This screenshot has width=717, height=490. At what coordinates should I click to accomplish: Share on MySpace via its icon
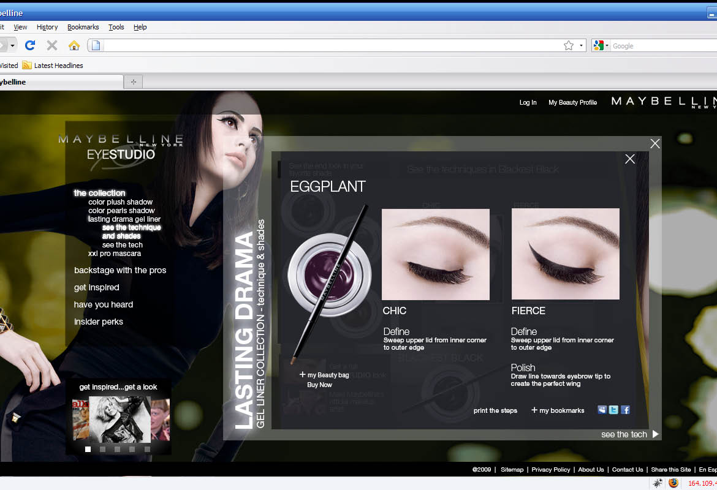[602, 410]
